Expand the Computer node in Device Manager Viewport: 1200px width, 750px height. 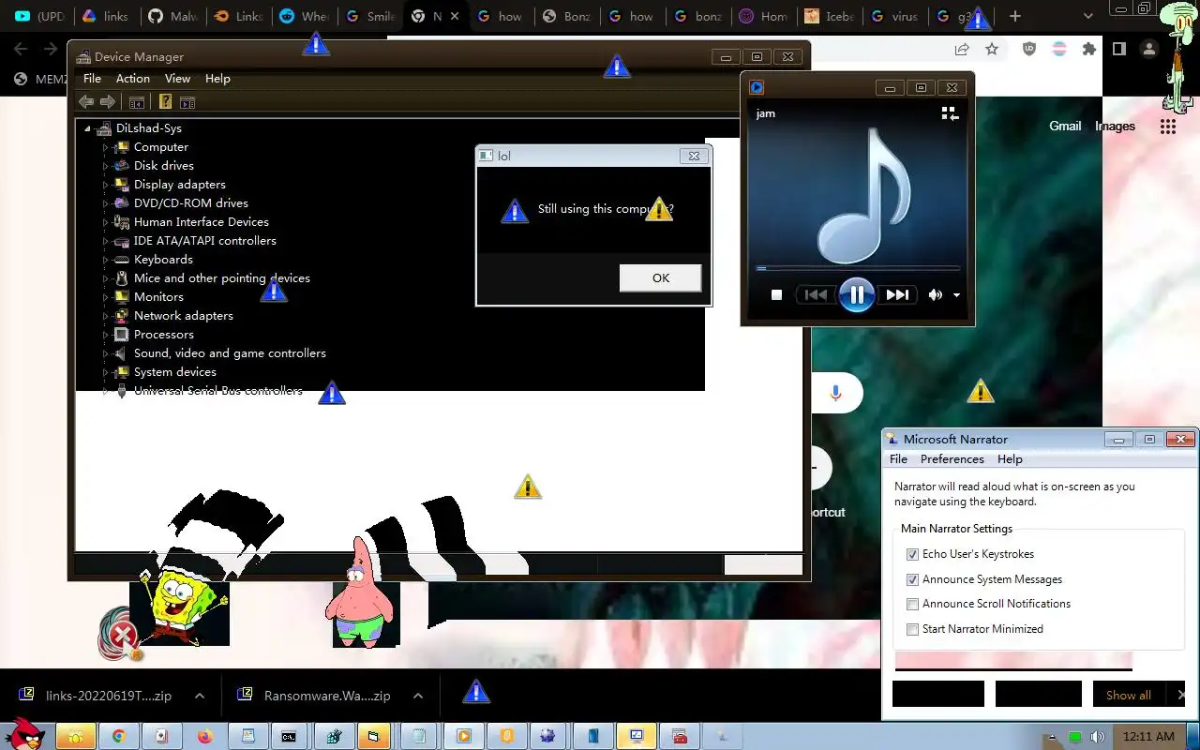(x=106, y=147)
